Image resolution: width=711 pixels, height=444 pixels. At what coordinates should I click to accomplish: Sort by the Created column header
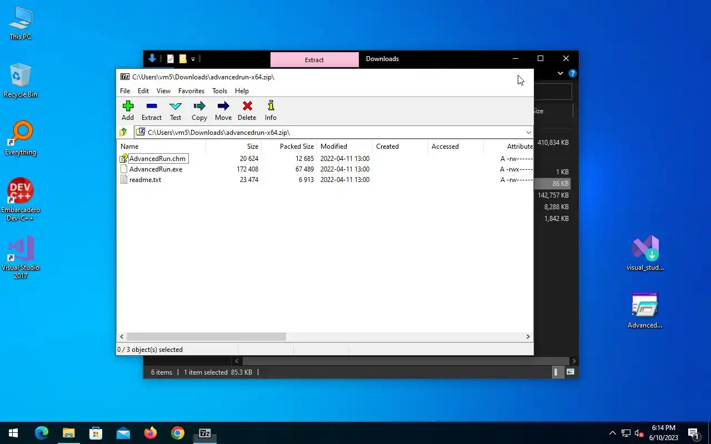point(400,147)
